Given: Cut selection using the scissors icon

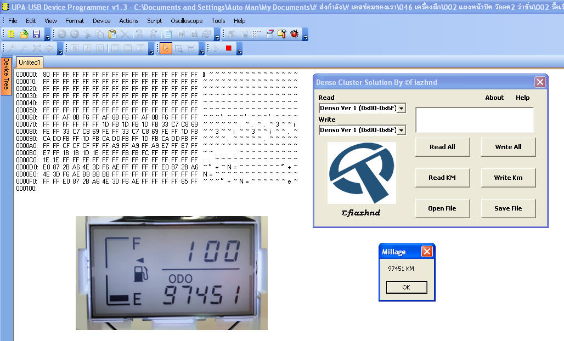Looking at the screenshot, I should 87,34.
